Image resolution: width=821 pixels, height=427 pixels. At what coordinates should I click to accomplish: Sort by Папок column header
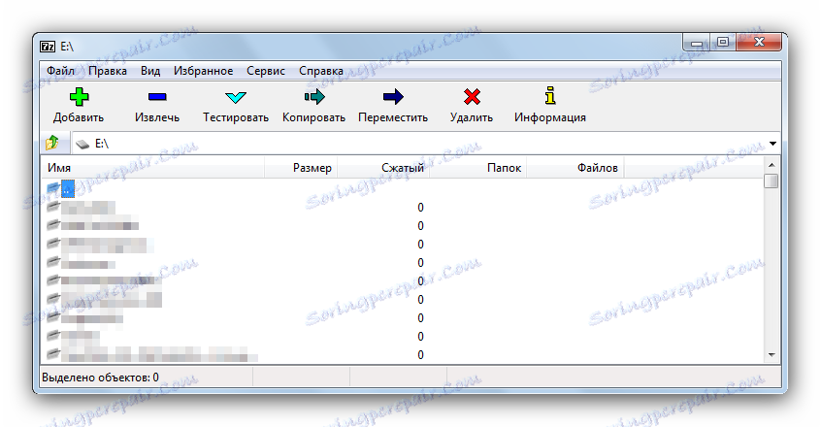click(478, 168)
